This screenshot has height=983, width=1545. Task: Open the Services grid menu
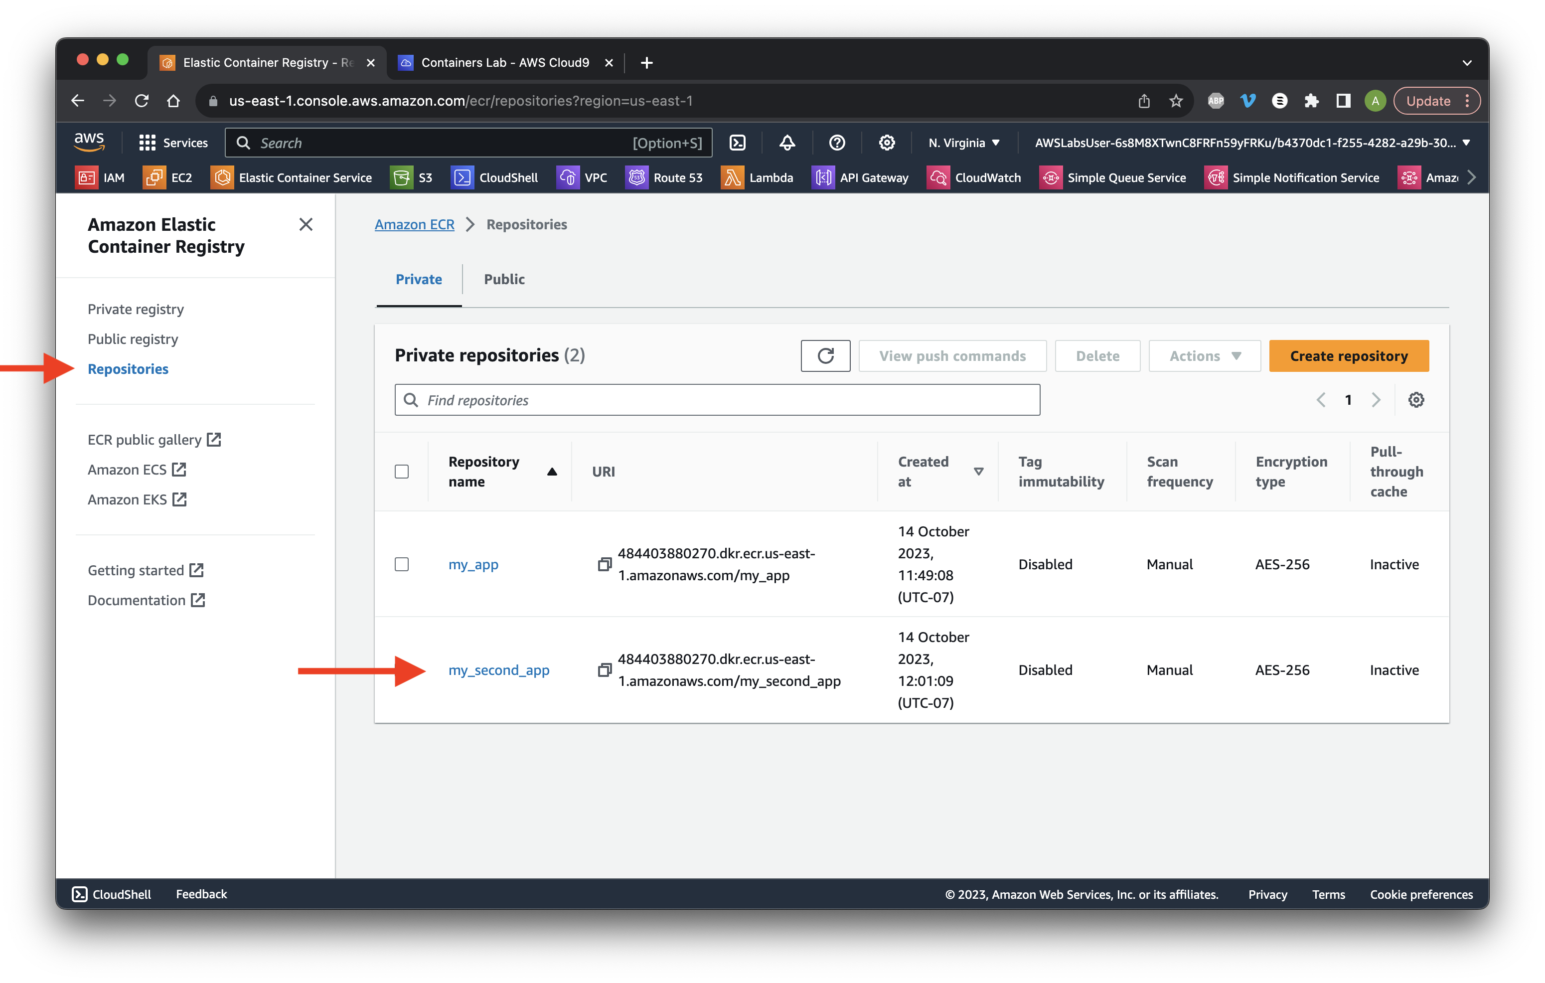click(173, 143)
